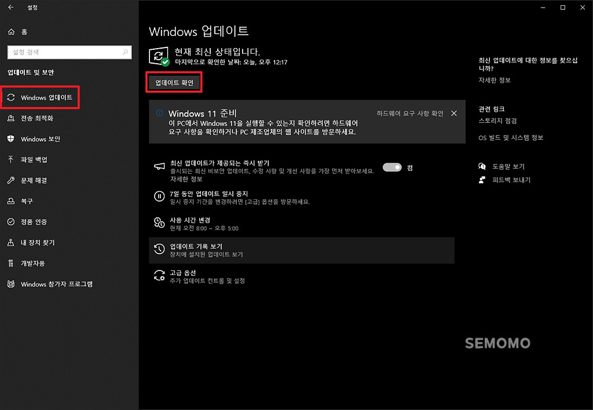Maximize the settings window

(x=563, y=8)
